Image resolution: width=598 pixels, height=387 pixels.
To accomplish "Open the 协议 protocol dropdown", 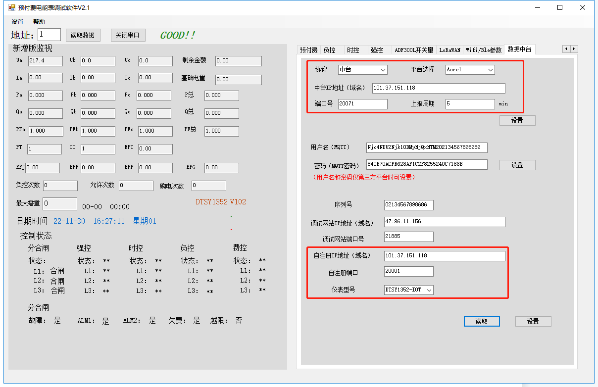I will [x=362, y=70].
